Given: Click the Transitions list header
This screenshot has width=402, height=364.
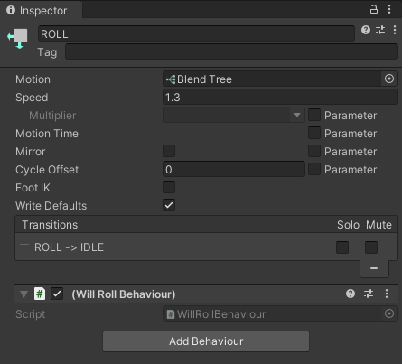Looking at the screenshot, I should [x=206, y=225].
